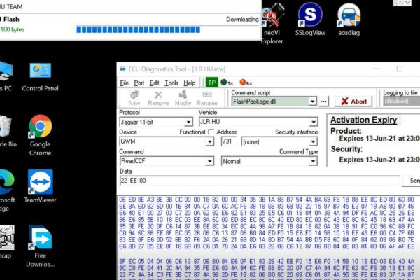
Task: Click the Rename toolbar icon
Action: pyautogui.click(x=206, y=98)
